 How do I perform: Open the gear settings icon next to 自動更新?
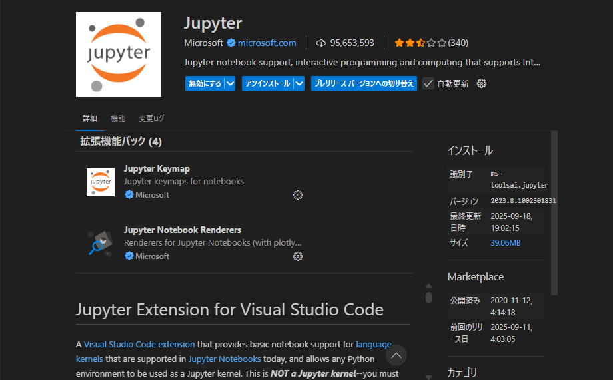click(482, 83)
